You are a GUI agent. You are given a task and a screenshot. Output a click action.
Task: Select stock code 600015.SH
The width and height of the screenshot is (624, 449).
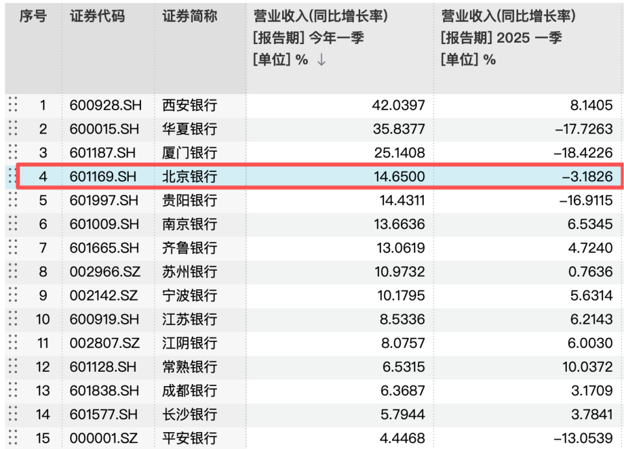[104, 129]
